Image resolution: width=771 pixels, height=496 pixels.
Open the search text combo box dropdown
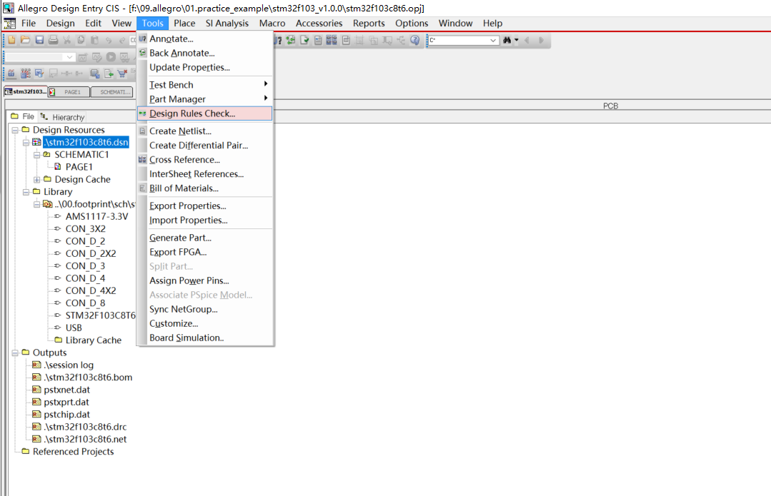click(x=493, y=40)
